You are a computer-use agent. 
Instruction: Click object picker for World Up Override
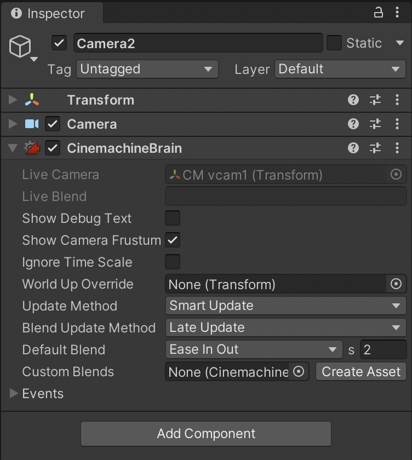[x=396, y=284]
